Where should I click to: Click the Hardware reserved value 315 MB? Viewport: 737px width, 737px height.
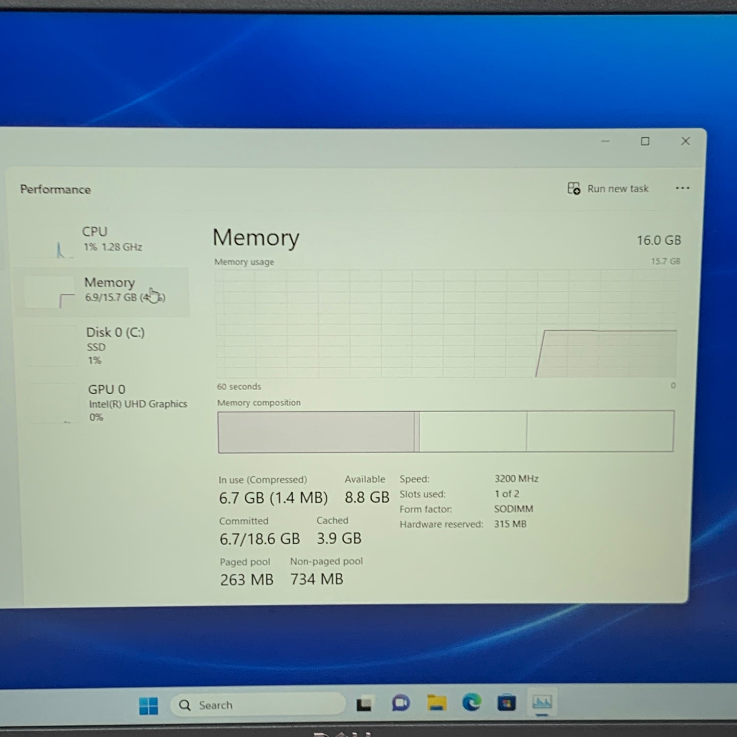tap(510, 524)
